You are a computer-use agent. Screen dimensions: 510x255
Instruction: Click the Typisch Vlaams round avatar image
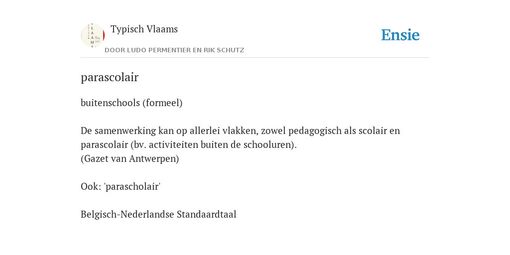click(93, 35)
